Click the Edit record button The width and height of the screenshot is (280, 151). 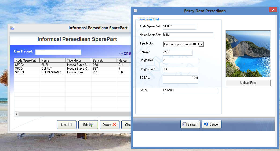coord(88,125)
